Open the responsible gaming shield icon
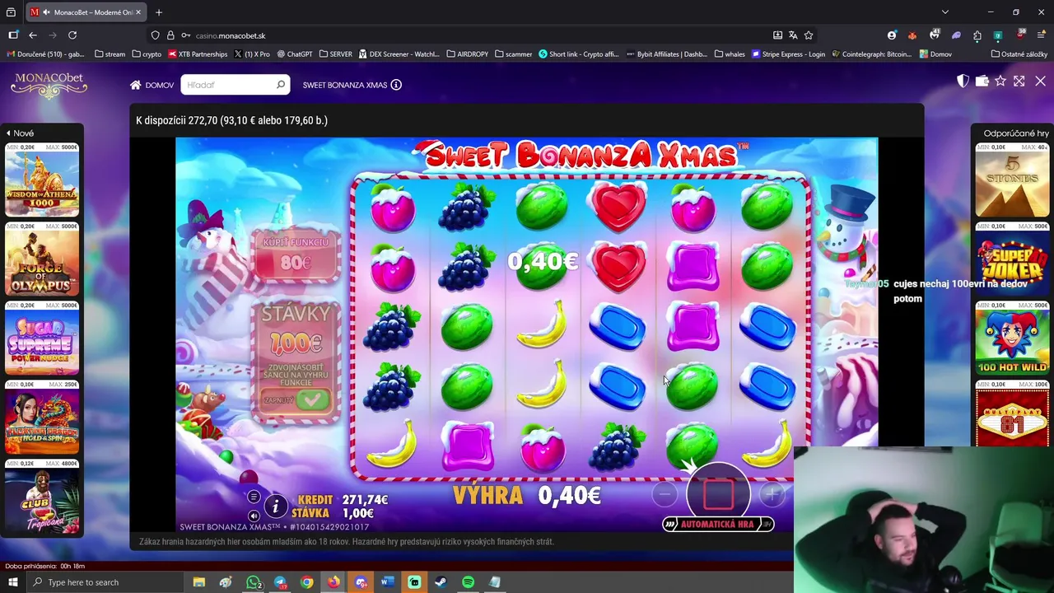Screen dimensions: 1054x593 [962, 81]
